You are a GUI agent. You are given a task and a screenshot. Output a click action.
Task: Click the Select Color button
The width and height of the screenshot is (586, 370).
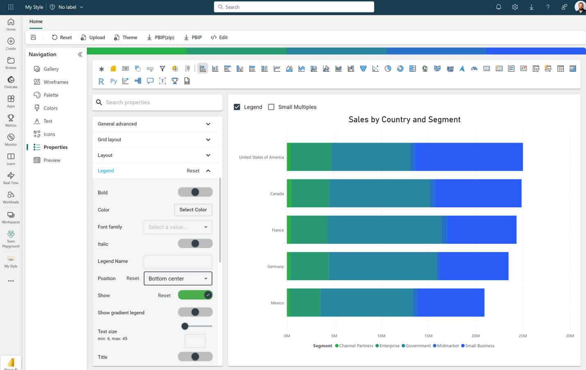[x=193, y=210]
